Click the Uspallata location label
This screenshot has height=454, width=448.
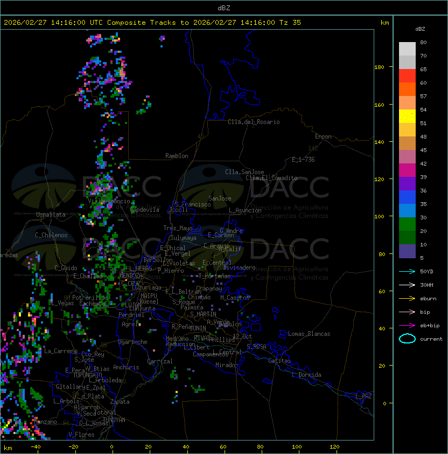(51, 215)
